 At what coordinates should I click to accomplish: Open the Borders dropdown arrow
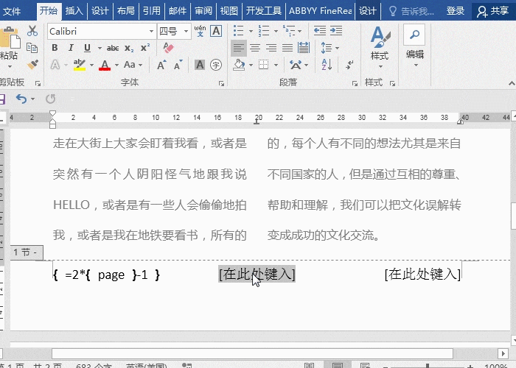(x=276, y=65)
